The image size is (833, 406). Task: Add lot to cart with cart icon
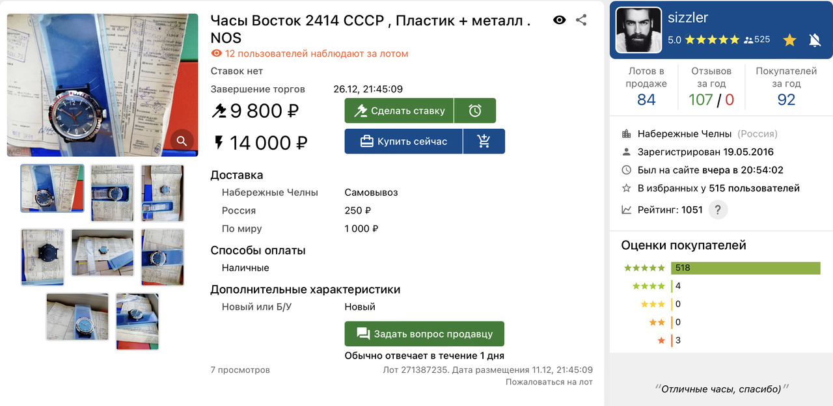[484, 141]
